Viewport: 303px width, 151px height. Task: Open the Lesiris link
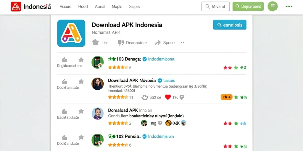pos(169,80)
